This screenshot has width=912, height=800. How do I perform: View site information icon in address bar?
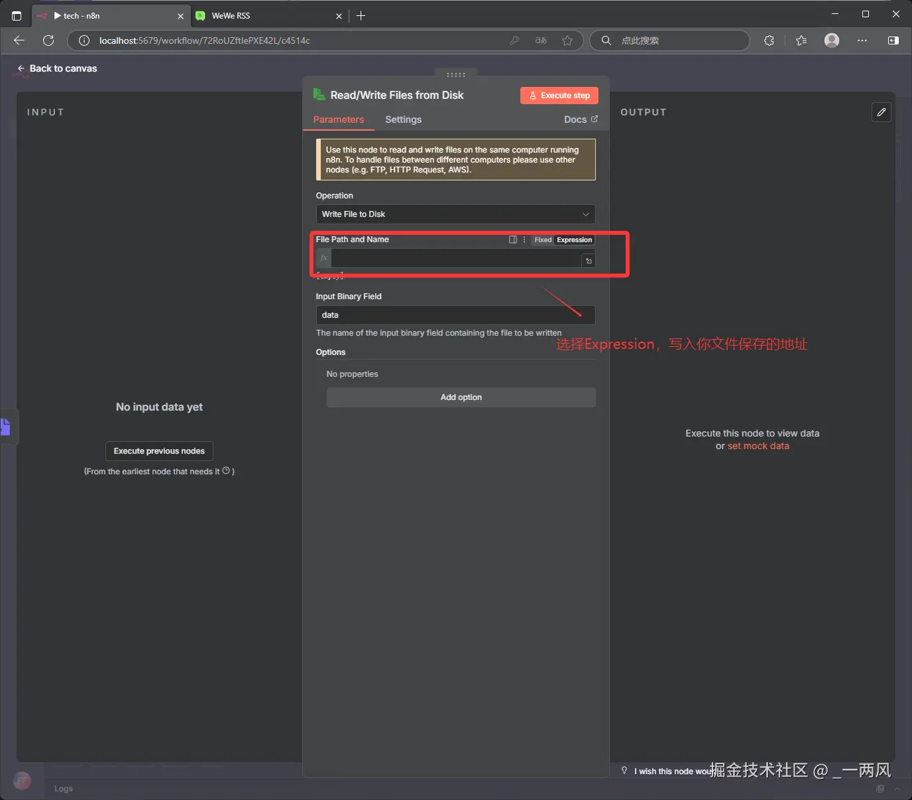click(x=84, y=40)
